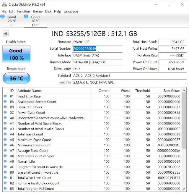The height and width of the screenshot is (194, 189).
Task: Click status dot of Read Error Rate row
Action: (x=5, y=96)
